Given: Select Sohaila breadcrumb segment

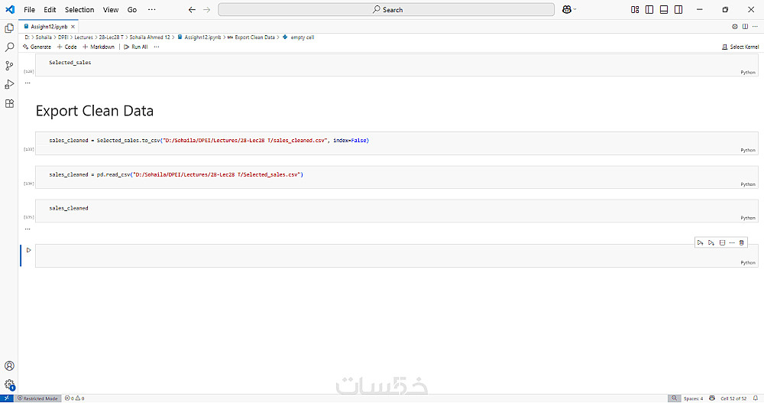Looking at the screenshot, I should coord(44,37).
